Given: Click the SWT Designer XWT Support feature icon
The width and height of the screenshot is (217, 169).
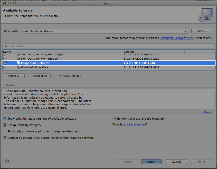Looking at the screenshot, I should point(18,59).
